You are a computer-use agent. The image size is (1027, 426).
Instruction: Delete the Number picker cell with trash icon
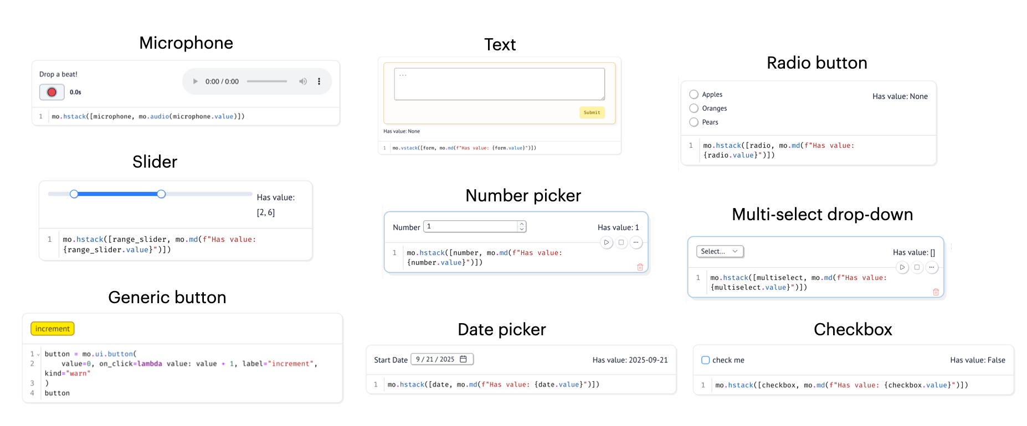(x=640, y=267)
